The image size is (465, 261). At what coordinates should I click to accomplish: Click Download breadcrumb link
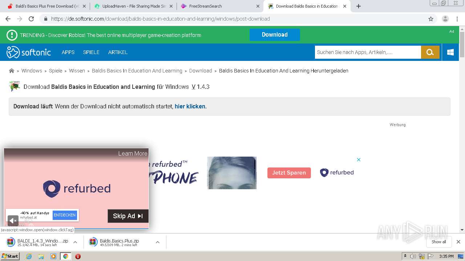(201, 71)
